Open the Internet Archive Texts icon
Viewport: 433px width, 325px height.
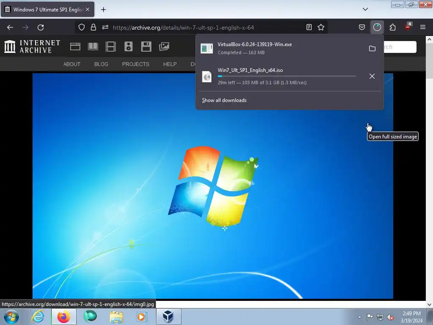click(x=93, y=47)
